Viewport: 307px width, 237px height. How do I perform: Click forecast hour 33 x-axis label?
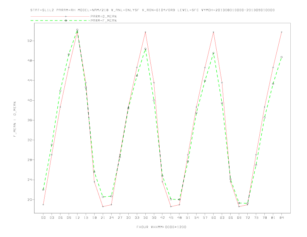(137, 218)
